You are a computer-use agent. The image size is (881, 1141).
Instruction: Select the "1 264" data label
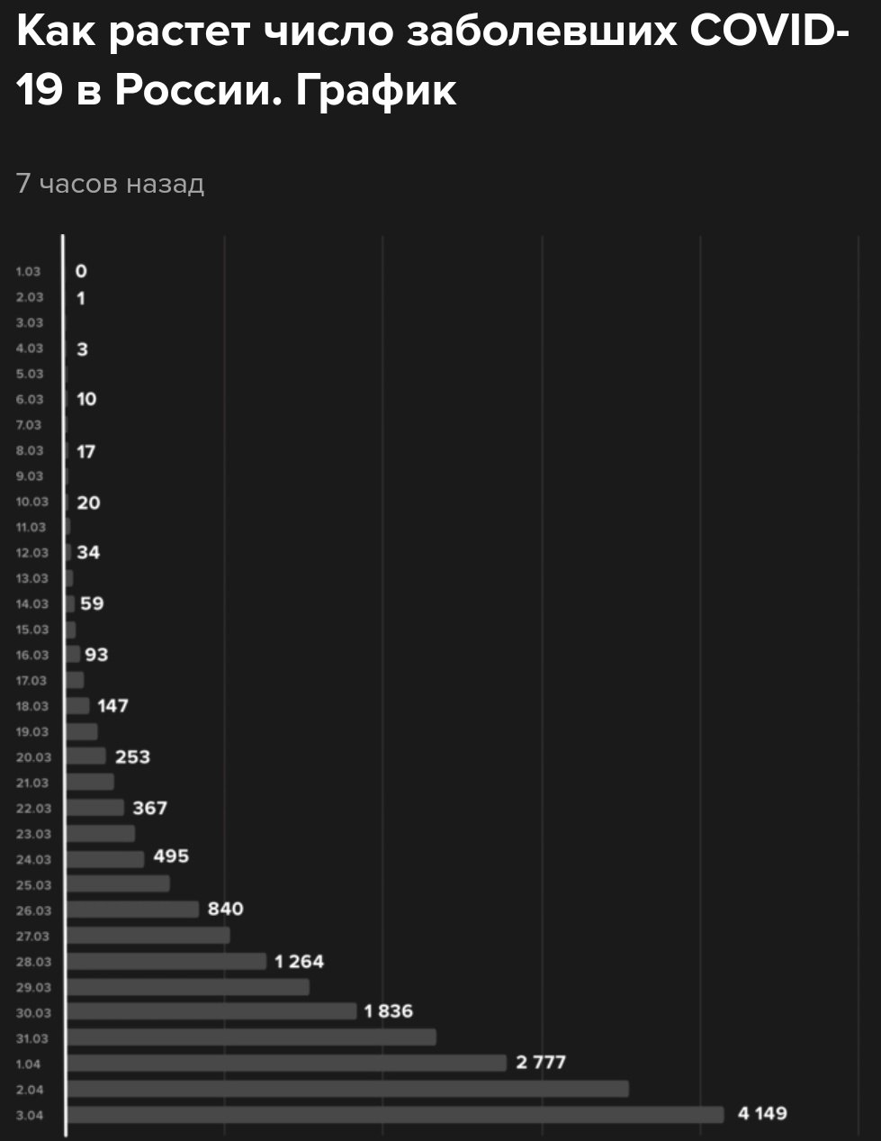coord(300,962)
